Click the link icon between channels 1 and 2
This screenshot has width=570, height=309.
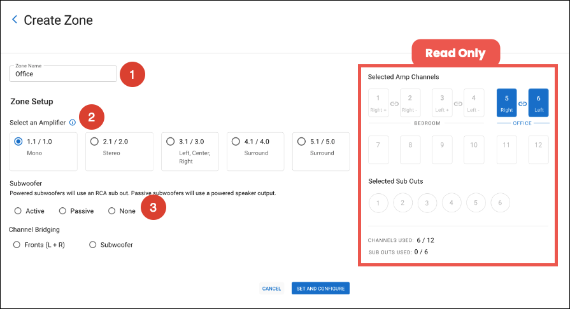(x=394, y=103)
